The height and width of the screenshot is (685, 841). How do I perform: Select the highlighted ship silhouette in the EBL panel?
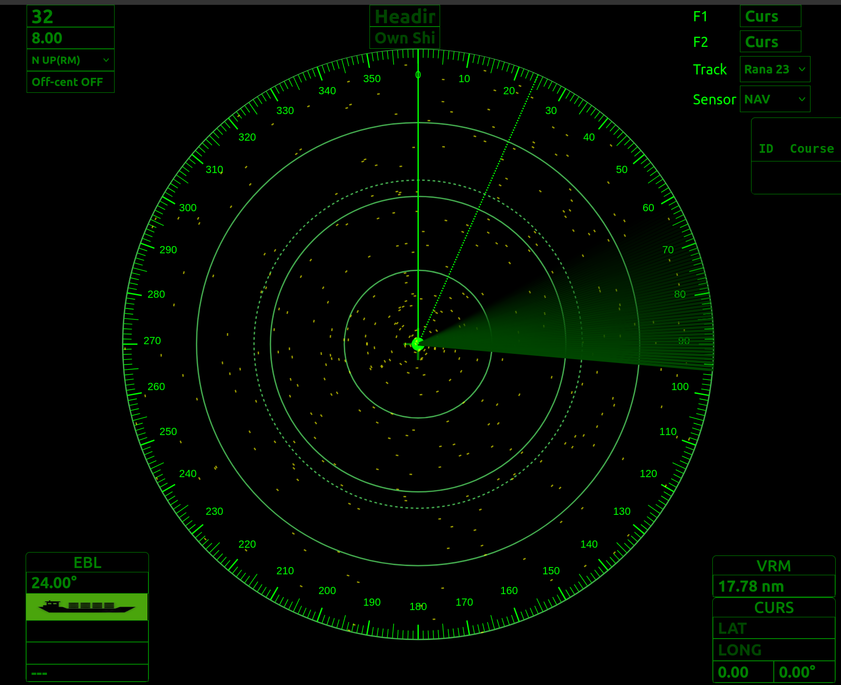pos(86,607)
